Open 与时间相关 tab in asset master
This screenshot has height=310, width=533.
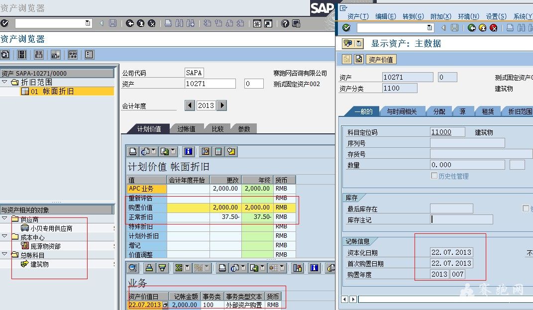pyautogui.click(x=402, y=111)
